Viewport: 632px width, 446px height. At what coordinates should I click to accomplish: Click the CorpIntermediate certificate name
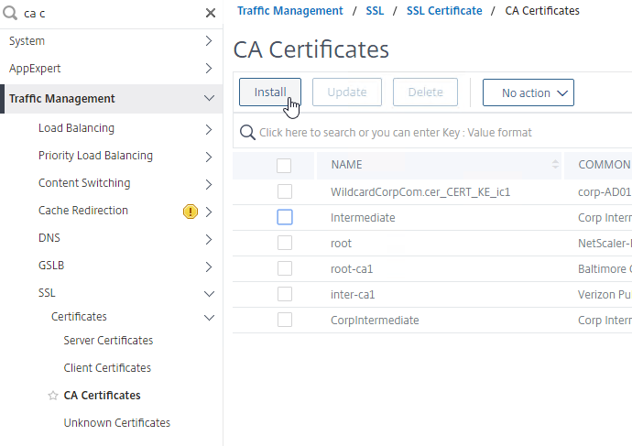coord(375,321)
